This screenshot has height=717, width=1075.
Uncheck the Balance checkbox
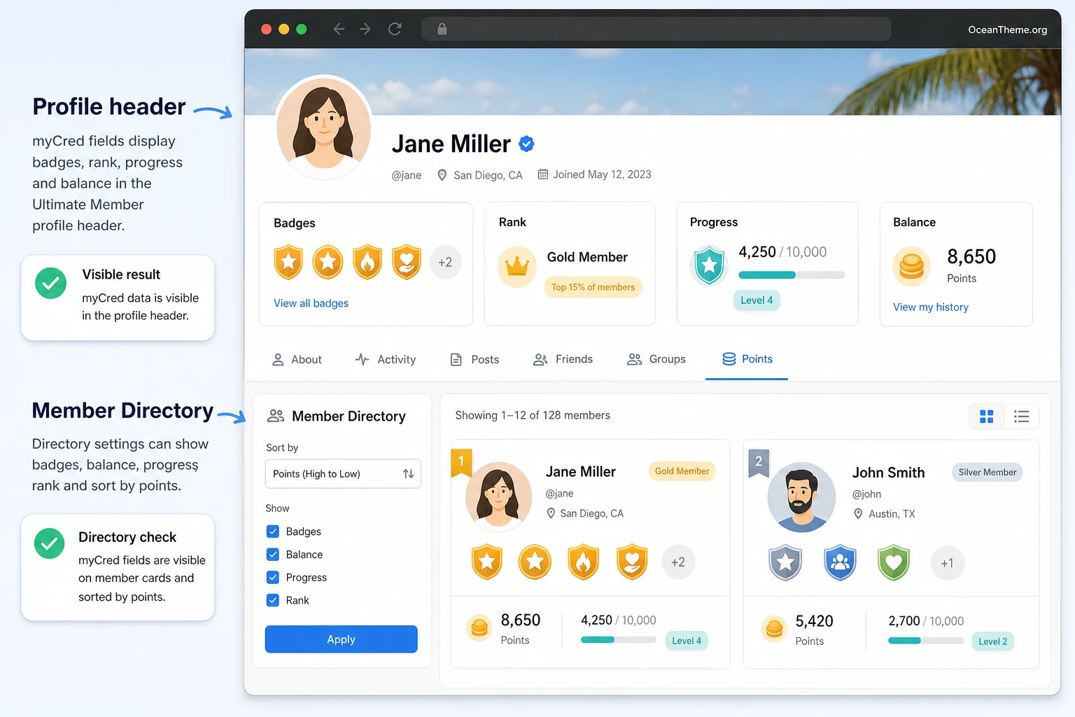(x=273, y=555)
